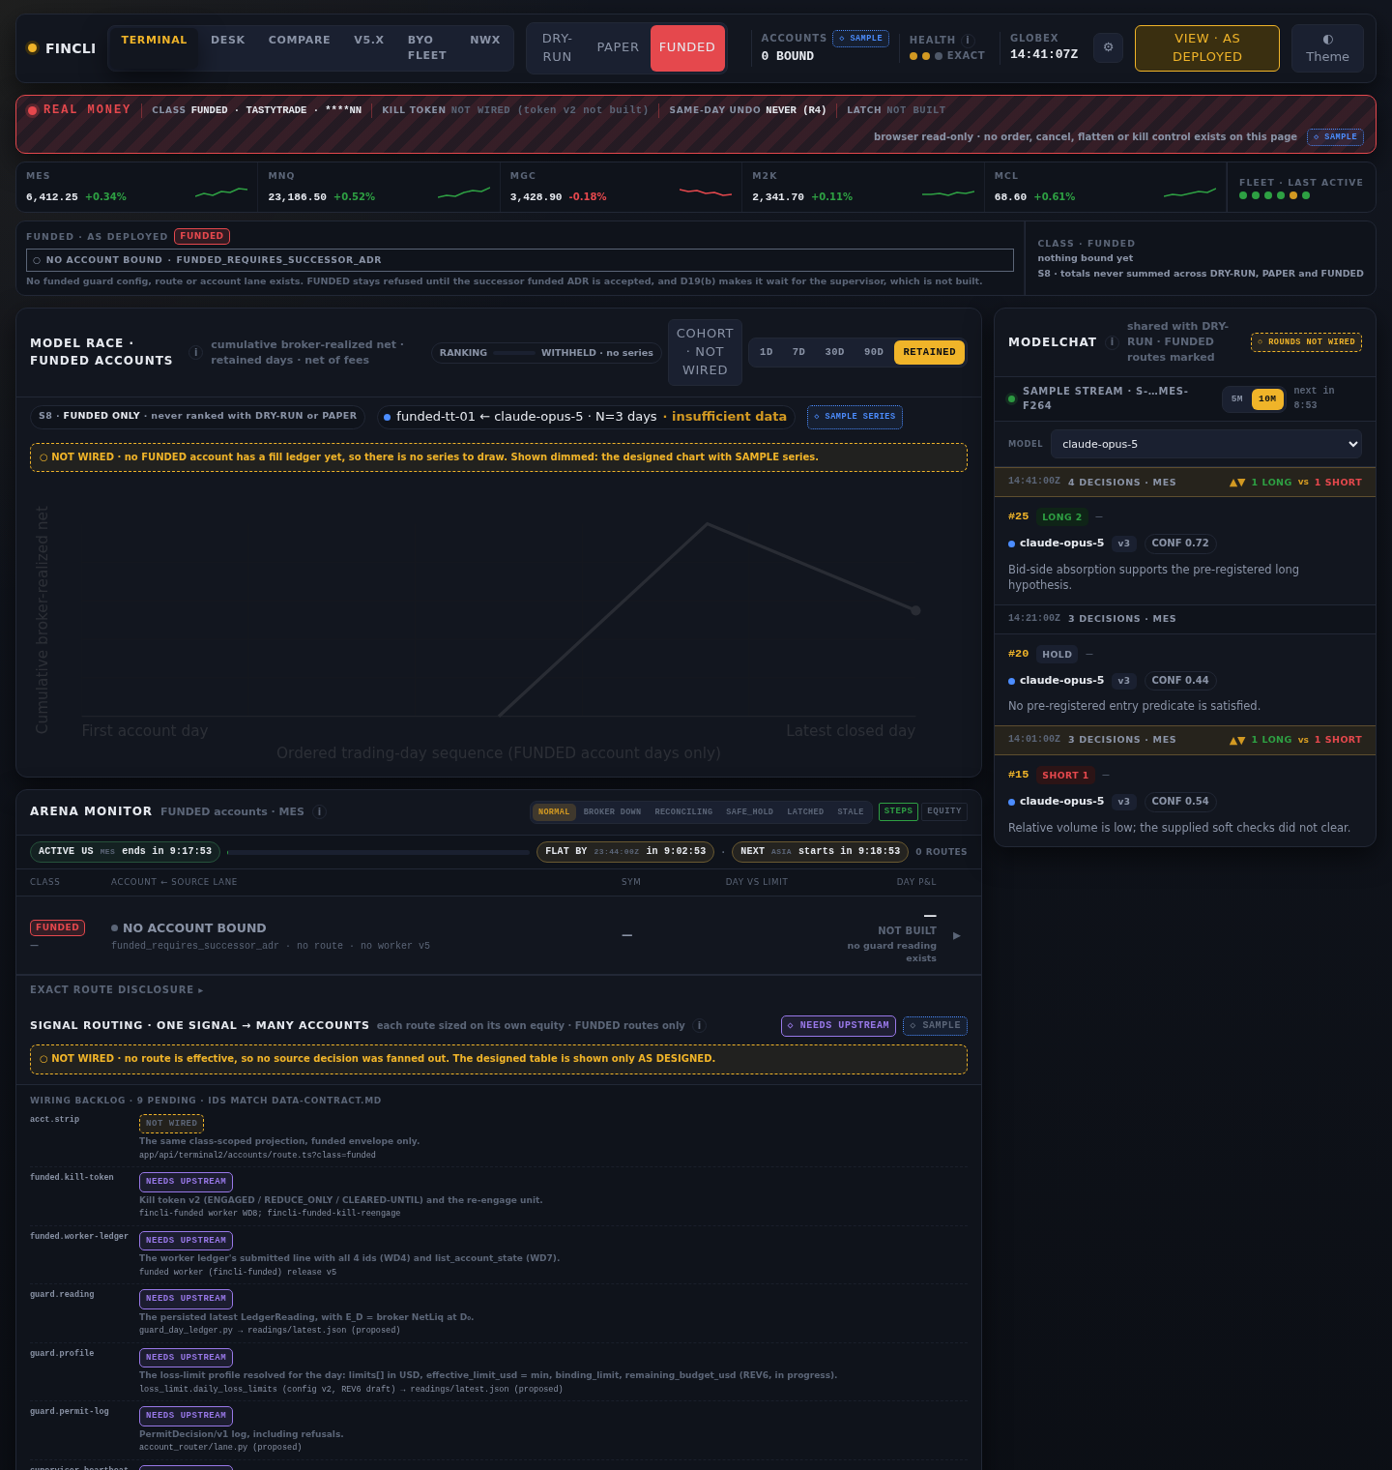Image resolution: width=1392 pixels, height=1470 pixels.
Task: Expand the Exact Route Disclosure section
Action: pyautogui.click(x=117, y=990)
